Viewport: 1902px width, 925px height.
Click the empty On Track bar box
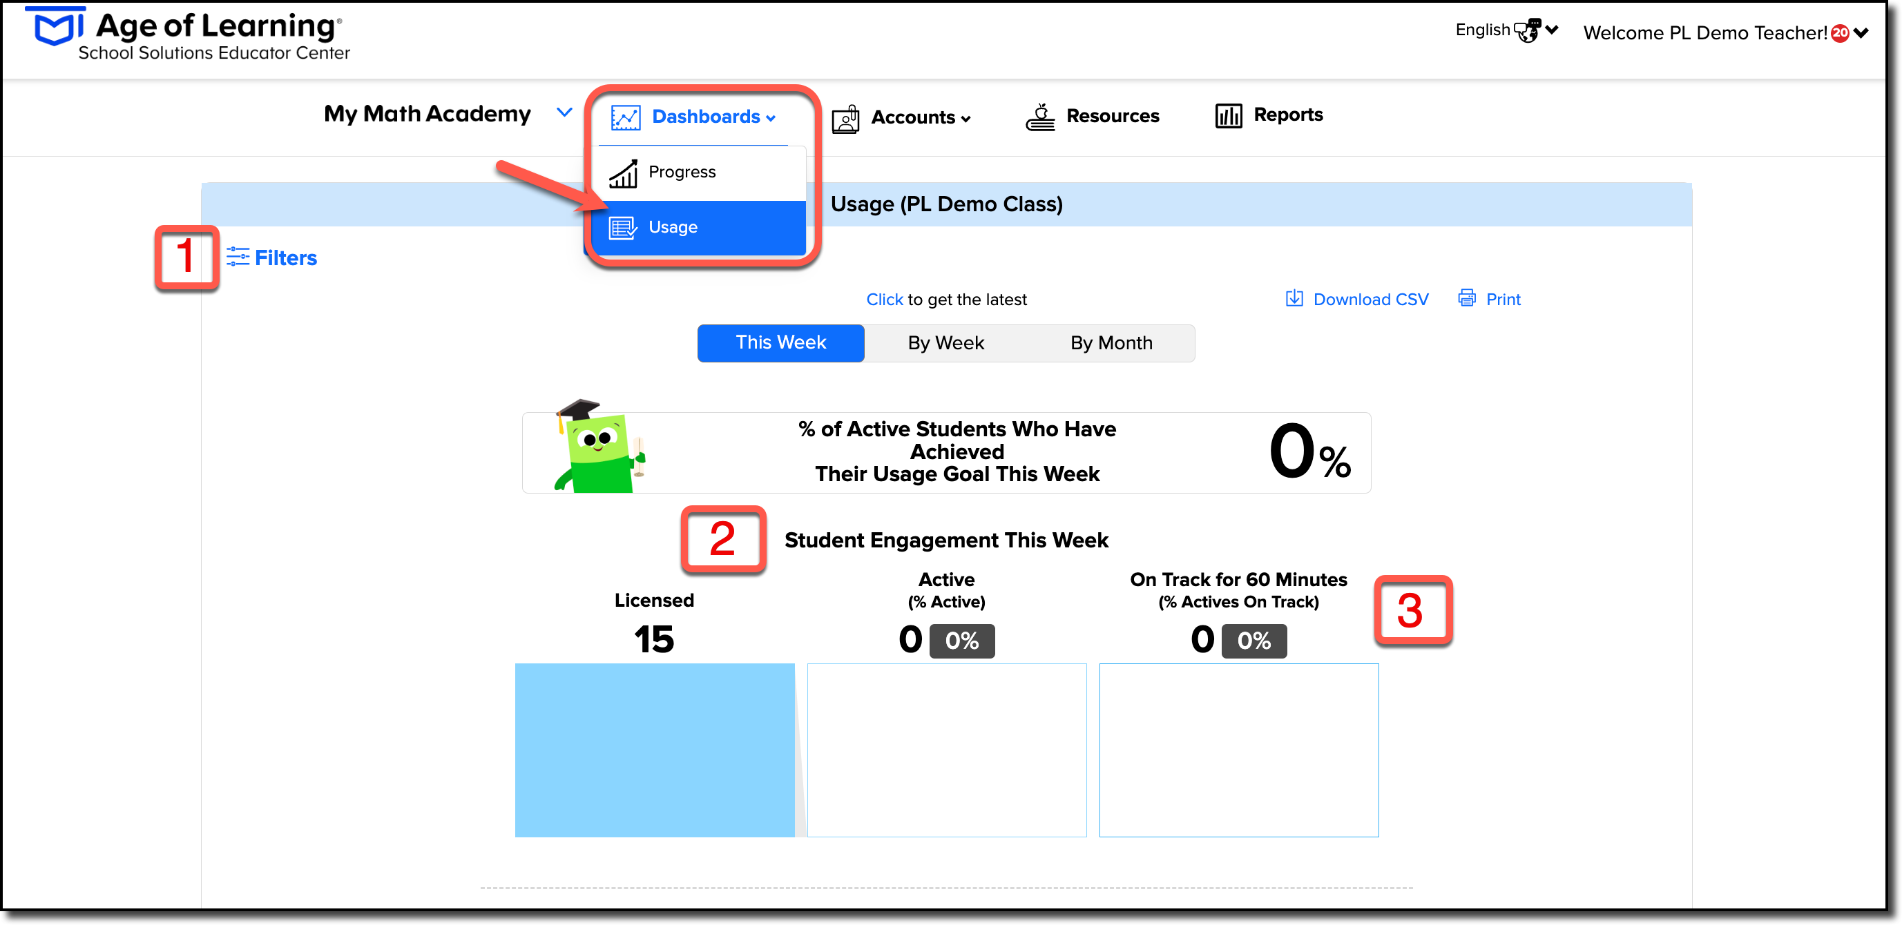(1239, 750)
